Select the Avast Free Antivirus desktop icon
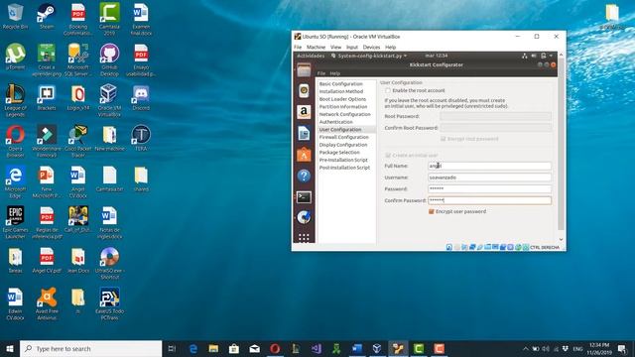Screen dimensions: 635x357 (47, 303)
